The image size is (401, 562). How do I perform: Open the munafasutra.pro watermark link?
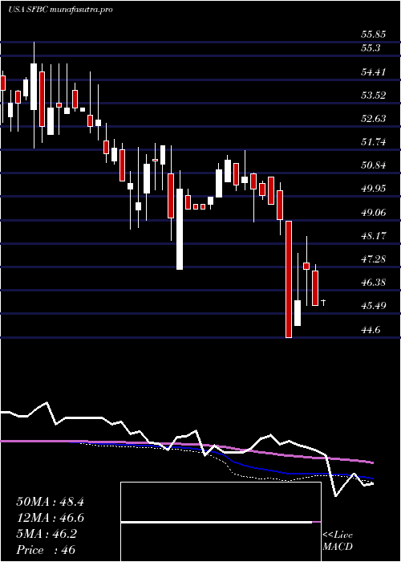[x=82, y=10]
